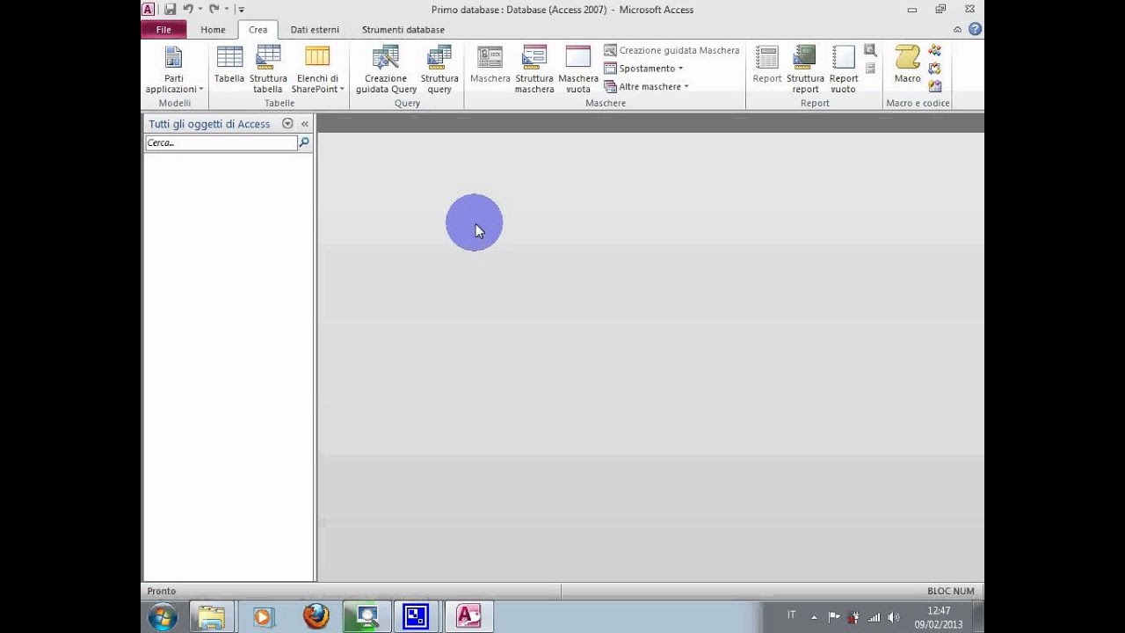Click report wizard icon beside Report vuoto
Image resolution: width=1125 pixels, height=633 pixels.
(x=870, y=50)
